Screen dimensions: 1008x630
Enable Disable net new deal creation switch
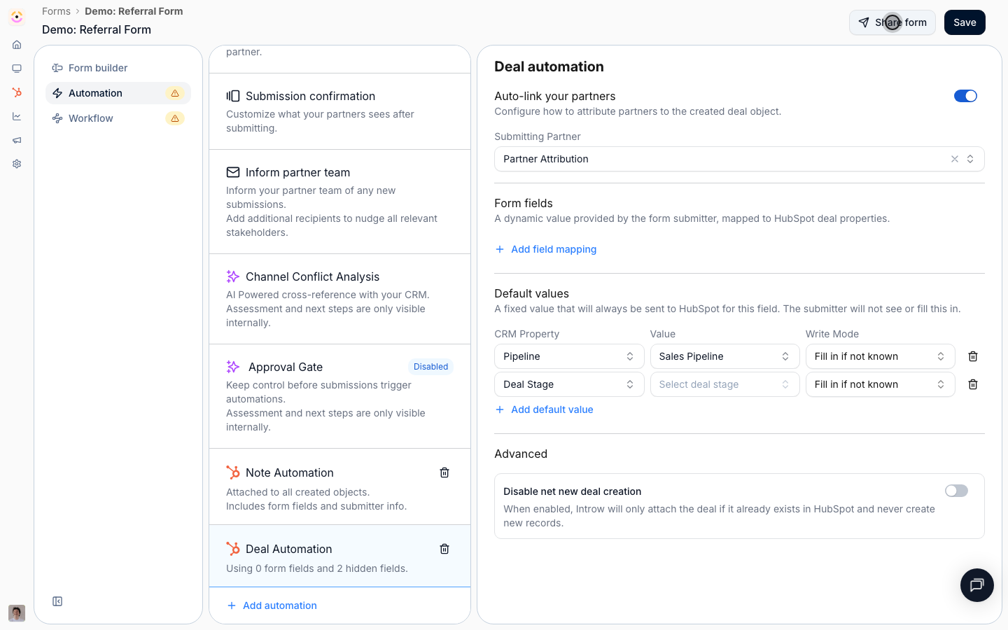(x=956, y=491)
